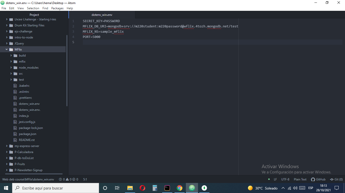Collapse the MFlix folder

coord(7,50)
